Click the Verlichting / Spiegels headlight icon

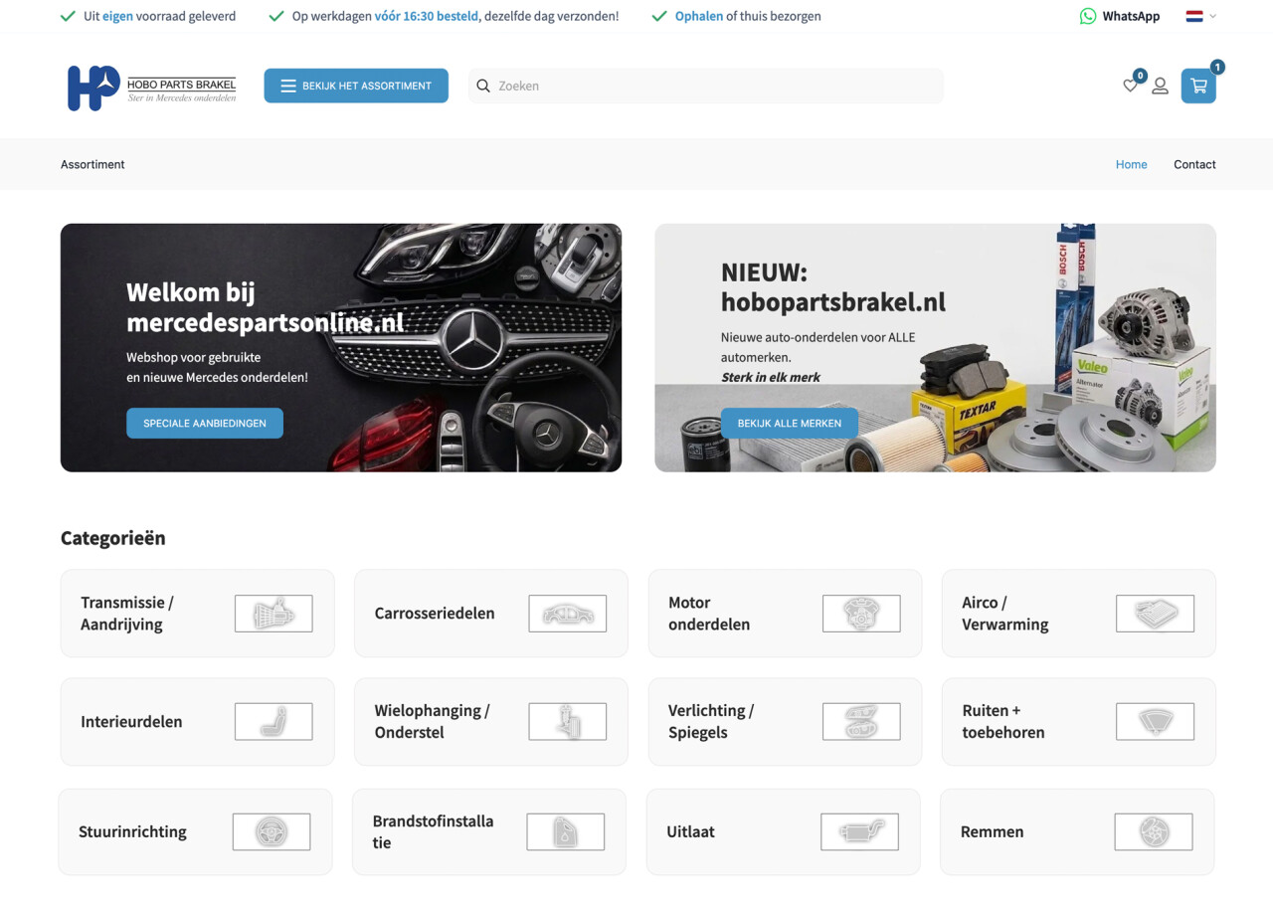click(x=861, y=722)
